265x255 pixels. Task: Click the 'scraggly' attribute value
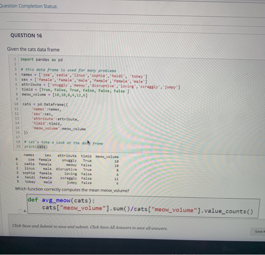(69, 178)
